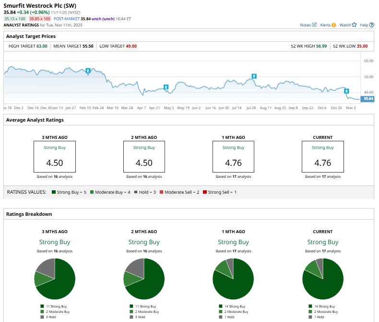Click the 1 Mth Ago ratings pie chart
The height and width of the screenshot is (322, 379).
pyautogui.click(x=233, y=279)
